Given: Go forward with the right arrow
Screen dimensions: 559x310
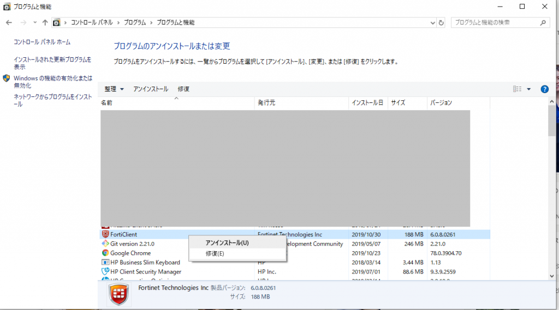Looking at the screenshot, I should (x=23, y=22).
